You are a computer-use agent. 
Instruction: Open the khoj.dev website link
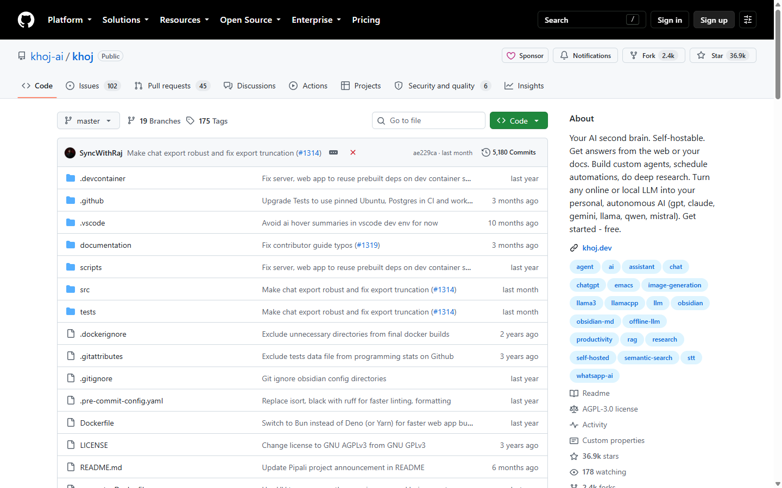click(x=597, y=248)
